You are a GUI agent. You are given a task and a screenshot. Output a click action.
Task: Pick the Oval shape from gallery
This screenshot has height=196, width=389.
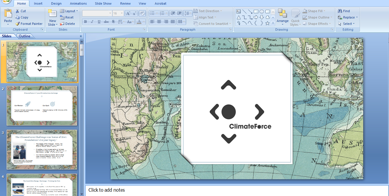click(262, 12)
